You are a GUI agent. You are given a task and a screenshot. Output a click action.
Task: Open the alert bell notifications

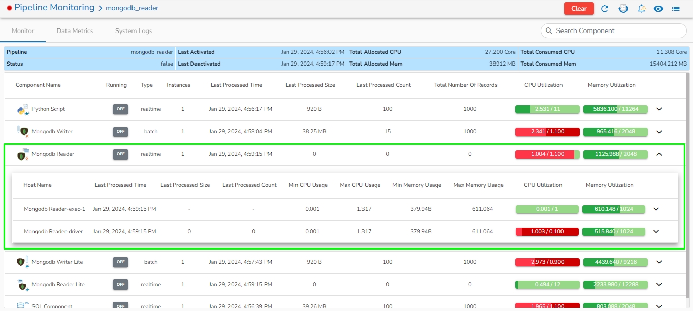pyautogui.click(x=641, y=9)
